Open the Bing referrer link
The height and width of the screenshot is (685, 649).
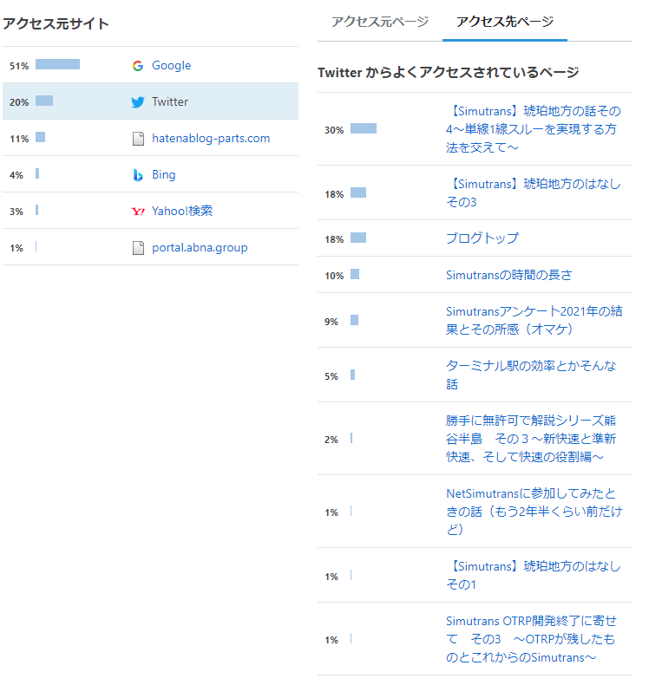[x=163, y=174]
